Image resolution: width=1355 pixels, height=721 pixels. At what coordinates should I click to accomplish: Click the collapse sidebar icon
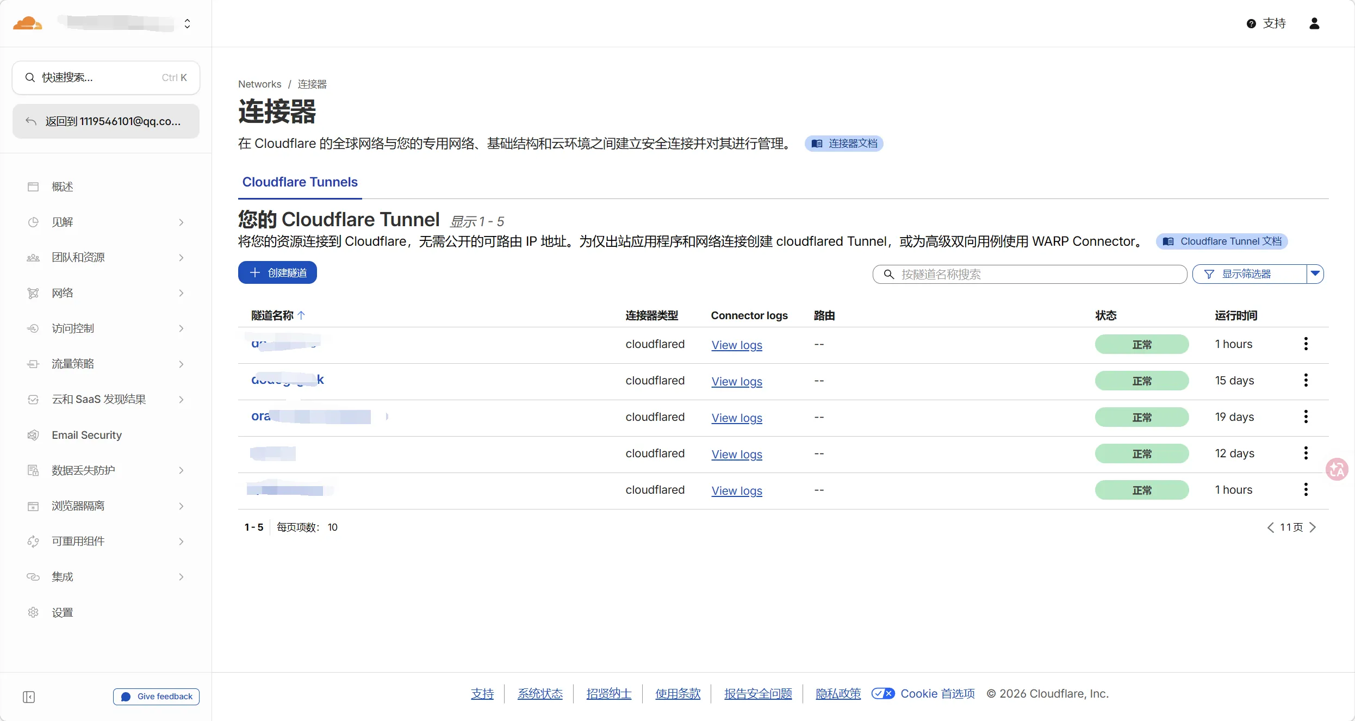(29, 697)
